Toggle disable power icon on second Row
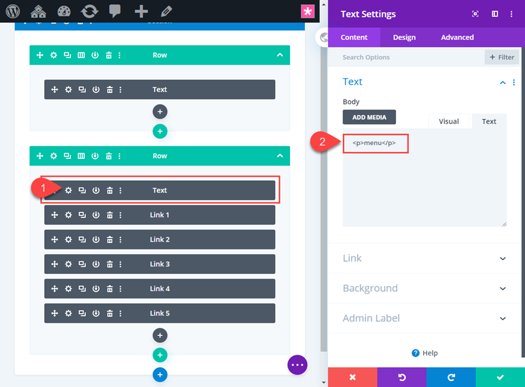Image resolution: width=525 pixels, height=387 pixels. click(x=95, y=156)
